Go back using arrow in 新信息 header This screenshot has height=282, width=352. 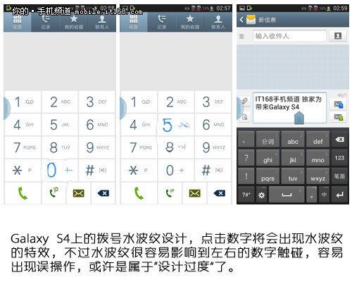(x=241, y=20)
